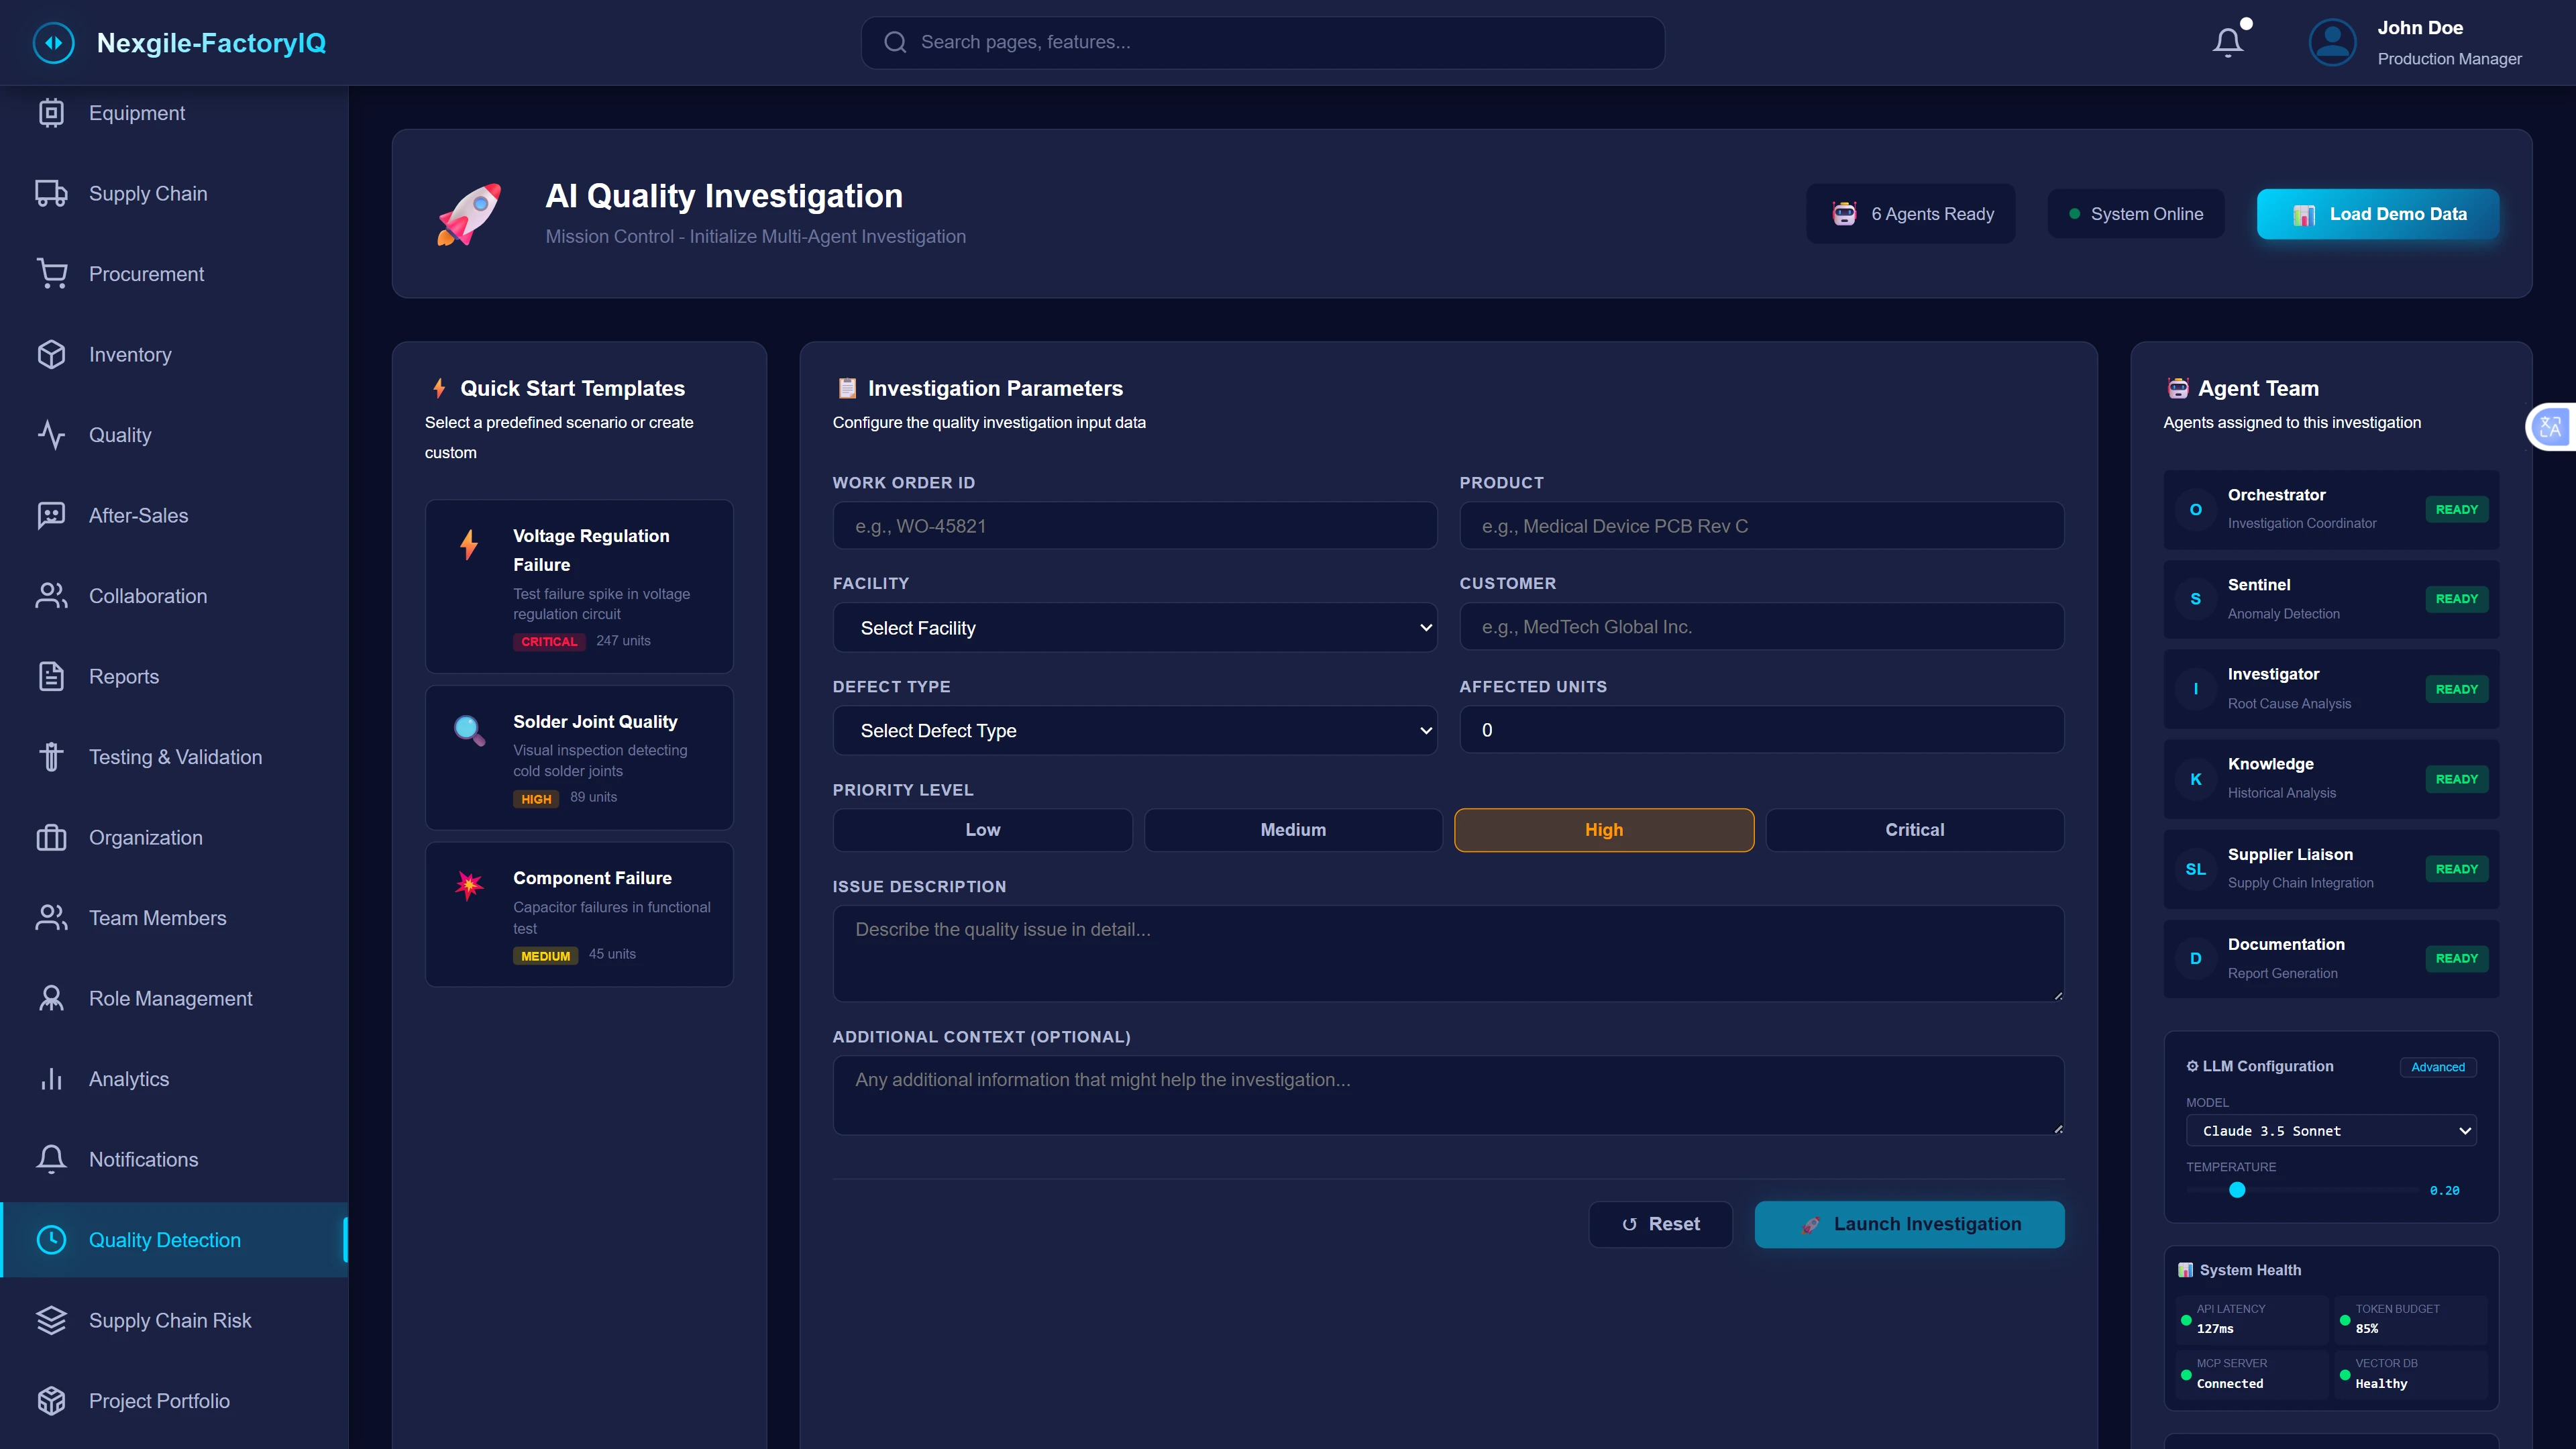Open the Supply Chain section via its truck icon
This screenshot has height=1449, width=2576.
click(x=52, y=193)
